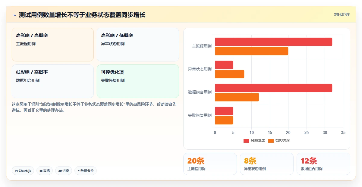Click the orange 失败恢复用例 bar
Viewport: 362px width, 187px height.
pyautogui.click(x=224, y=120)
